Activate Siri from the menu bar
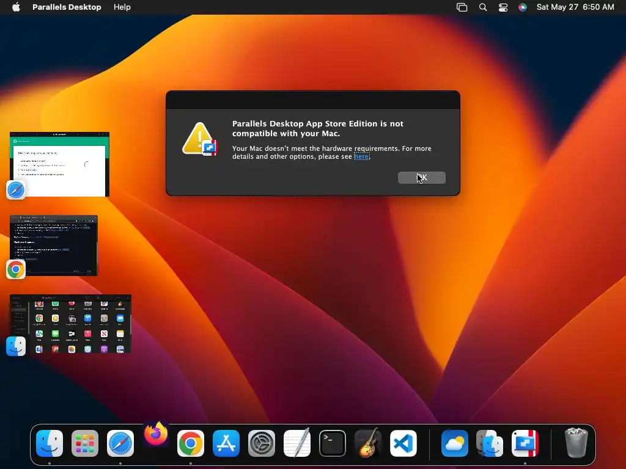The image size is (626, 469). pos(523,7)
